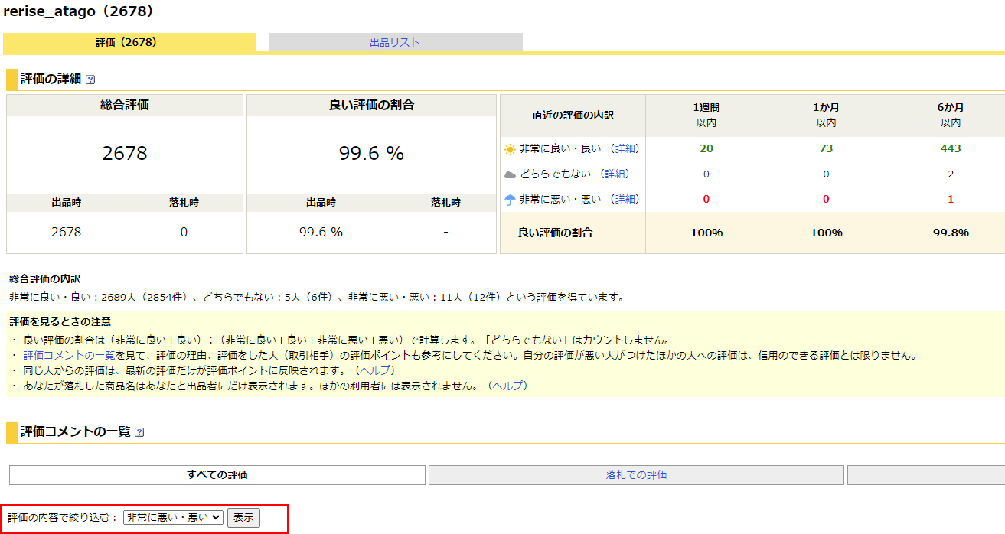This screenshot has width=1005, height=534.
Task: Click help icon beside 評価コメントの一覧 heading
Action: pyautogui.click(x=139, y=432)
